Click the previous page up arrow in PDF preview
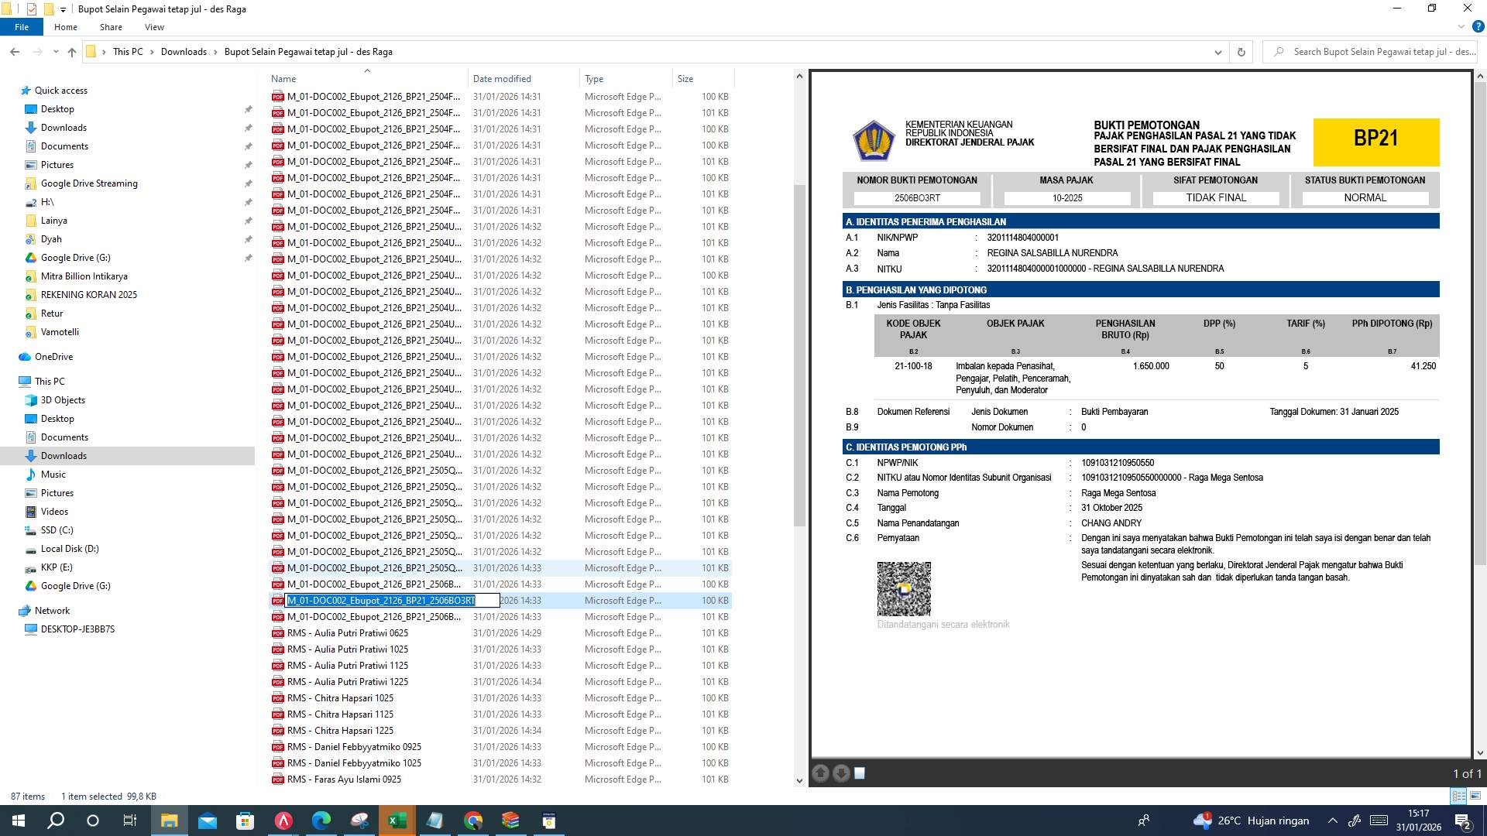 point(821,773)
